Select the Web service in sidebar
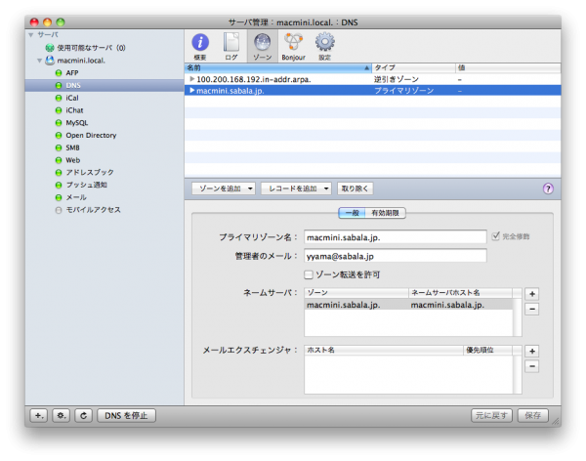 pos(73,160)
